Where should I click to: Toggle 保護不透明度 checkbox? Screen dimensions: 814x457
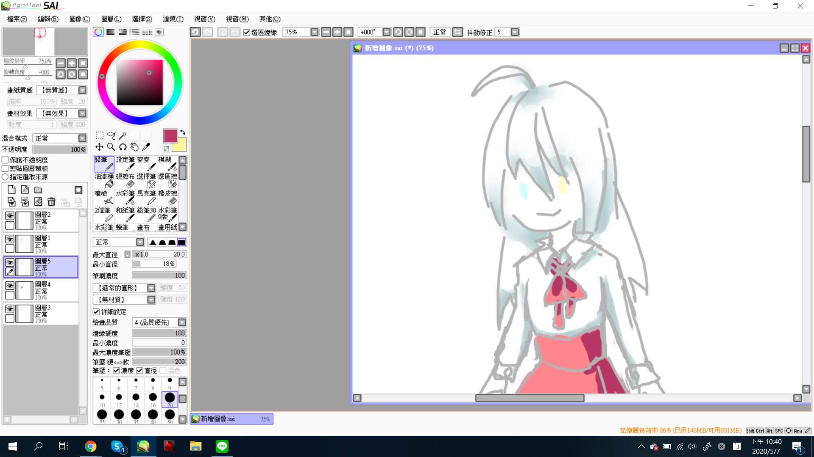(x=6, y=160)
